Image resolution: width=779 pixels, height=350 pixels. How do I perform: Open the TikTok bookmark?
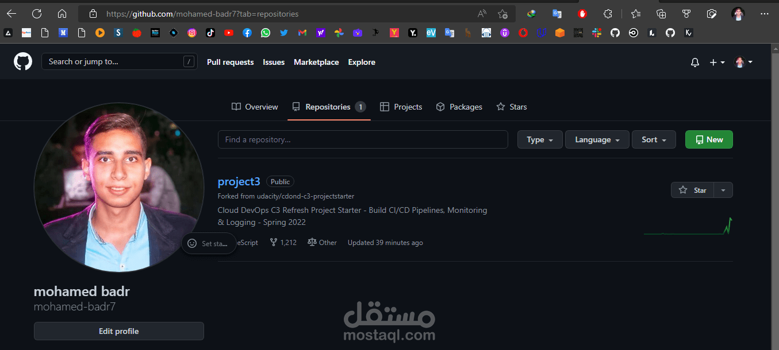[x=210, y=33]
